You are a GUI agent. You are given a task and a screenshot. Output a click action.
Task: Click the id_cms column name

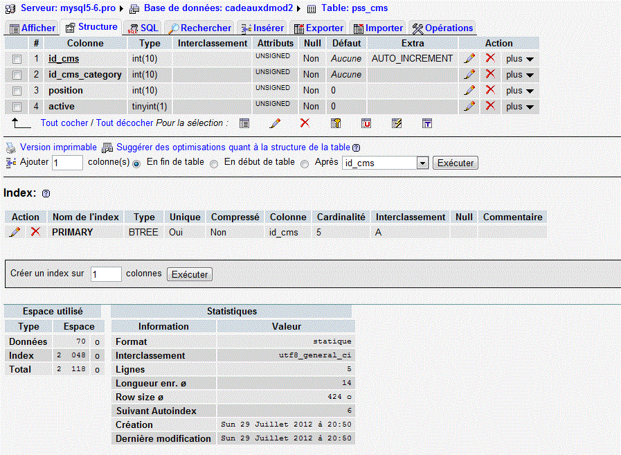coord(64,59)
